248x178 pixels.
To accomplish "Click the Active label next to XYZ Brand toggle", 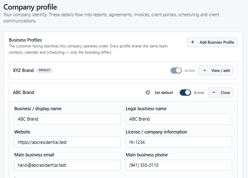I will coord(189,71).
